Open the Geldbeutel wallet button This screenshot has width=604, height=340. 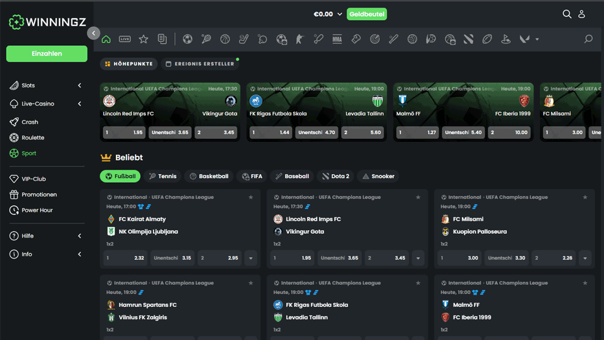click(367, 14)
